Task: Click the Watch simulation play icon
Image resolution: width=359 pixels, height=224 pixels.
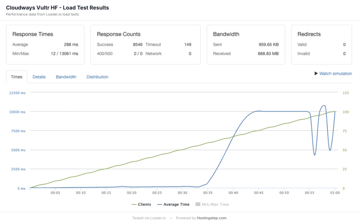Action: (x=316, y=73)
